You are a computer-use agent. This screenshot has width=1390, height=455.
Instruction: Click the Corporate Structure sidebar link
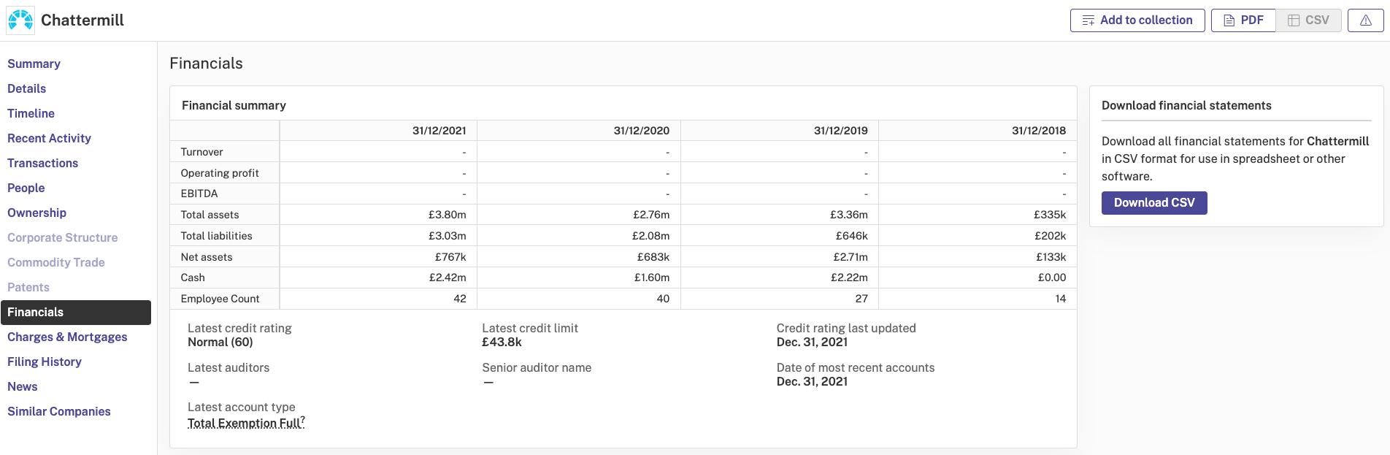pos(62,238)
